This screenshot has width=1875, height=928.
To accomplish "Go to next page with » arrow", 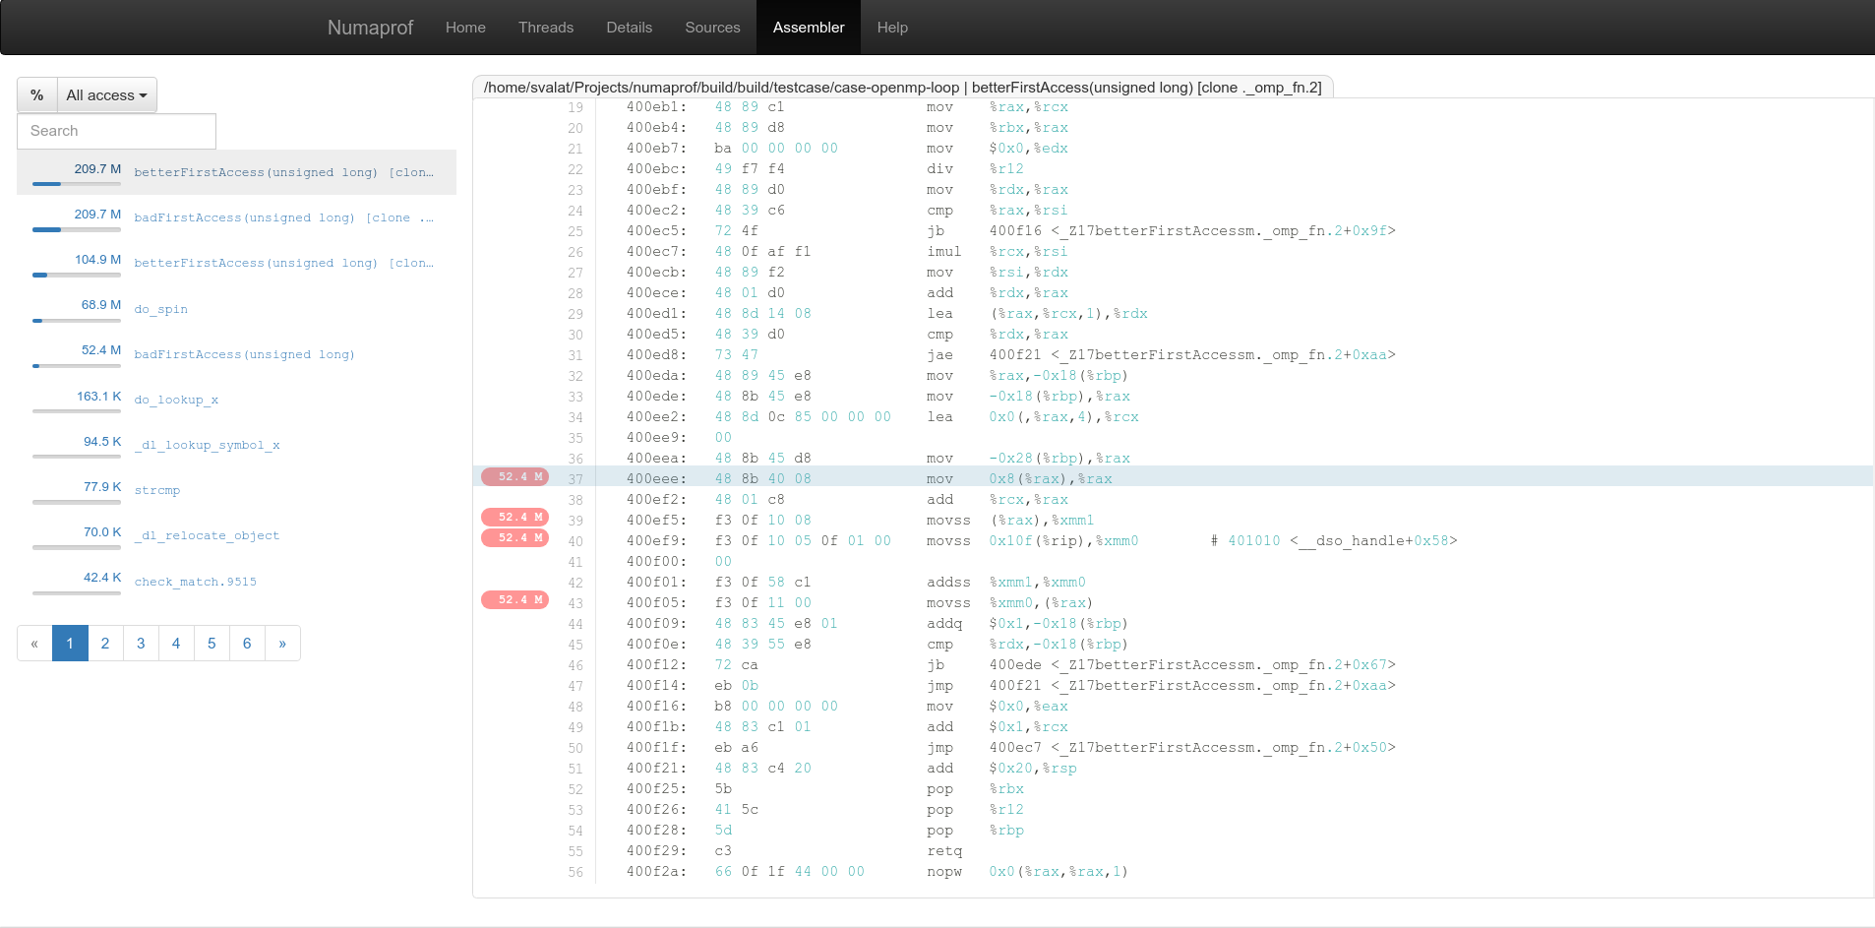I will click(x=282, y=644).
